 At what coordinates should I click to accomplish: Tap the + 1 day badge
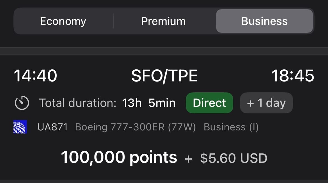tap(266, 103)
